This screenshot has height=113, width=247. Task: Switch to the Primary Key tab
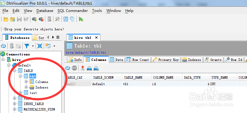tap(166, 60)
